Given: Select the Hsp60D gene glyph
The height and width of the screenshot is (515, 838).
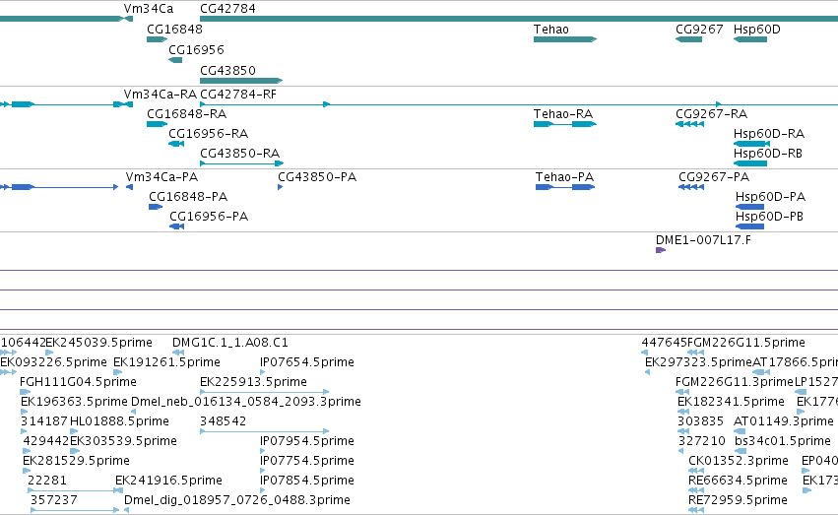Looking at the screenshot, I should click(x=750, y=39).
